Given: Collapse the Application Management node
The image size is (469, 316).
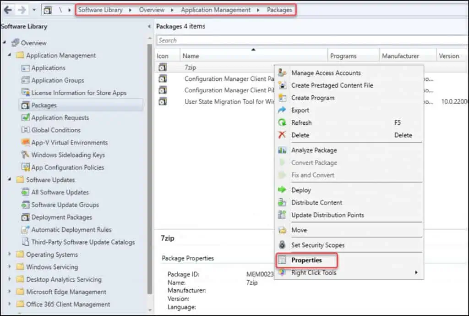Looking at the screenshot, I should 10,55.
